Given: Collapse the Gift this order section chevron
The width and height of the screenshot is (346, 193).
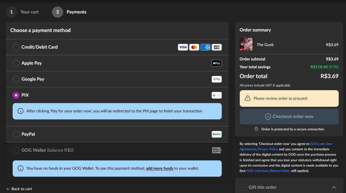Looking at the screenshot, I should (x=334, y=187).
